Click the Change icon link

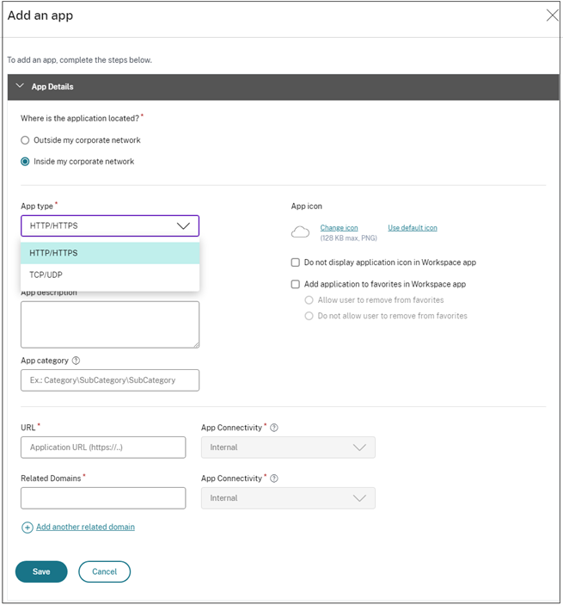[339, 228]
